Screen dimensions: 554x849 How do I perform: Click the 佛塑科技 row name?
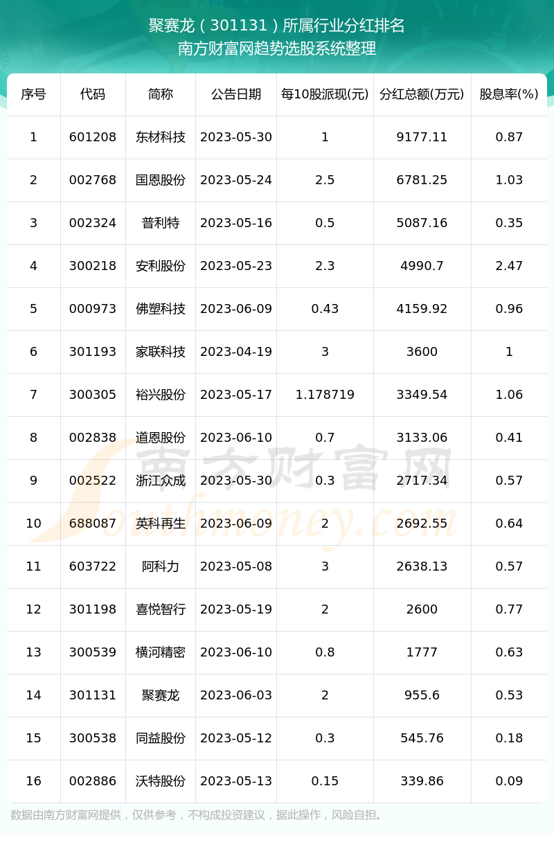pos(161,309)
